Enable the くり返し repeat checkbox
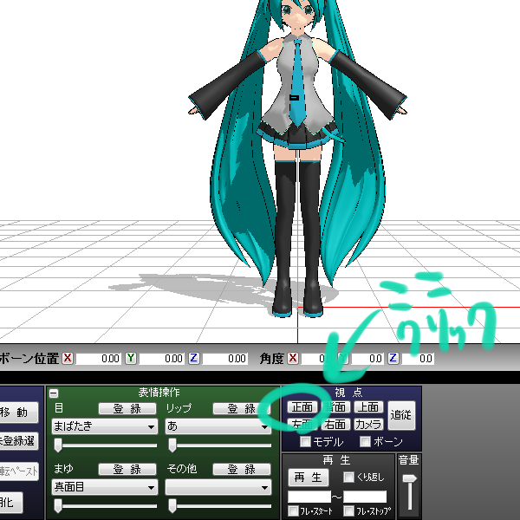Viewport: 520px width, 520px height. coord(348,478)
